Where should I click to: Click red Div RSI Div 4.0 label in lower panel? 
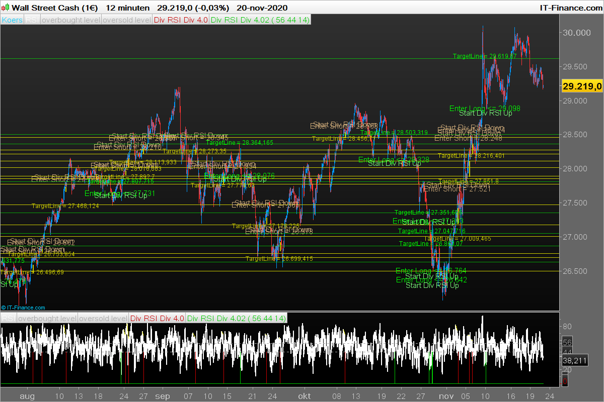tap(157, 318)
